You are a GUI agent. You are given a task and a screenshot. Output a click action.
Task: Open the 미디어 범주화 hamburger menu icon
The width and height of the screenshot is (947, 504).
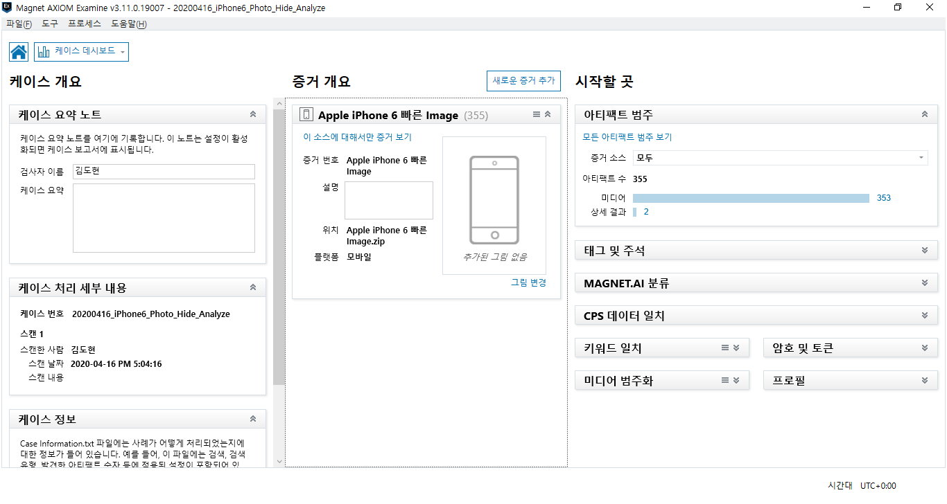[725, 380]
